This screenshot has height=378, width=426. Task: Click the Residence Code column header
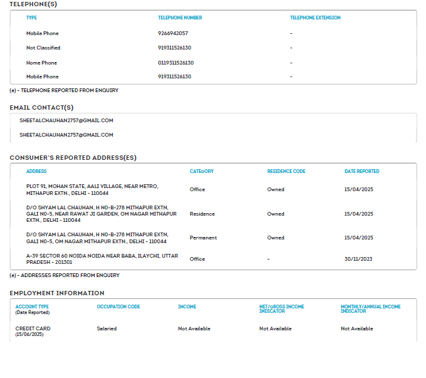[x=286, y=171]
